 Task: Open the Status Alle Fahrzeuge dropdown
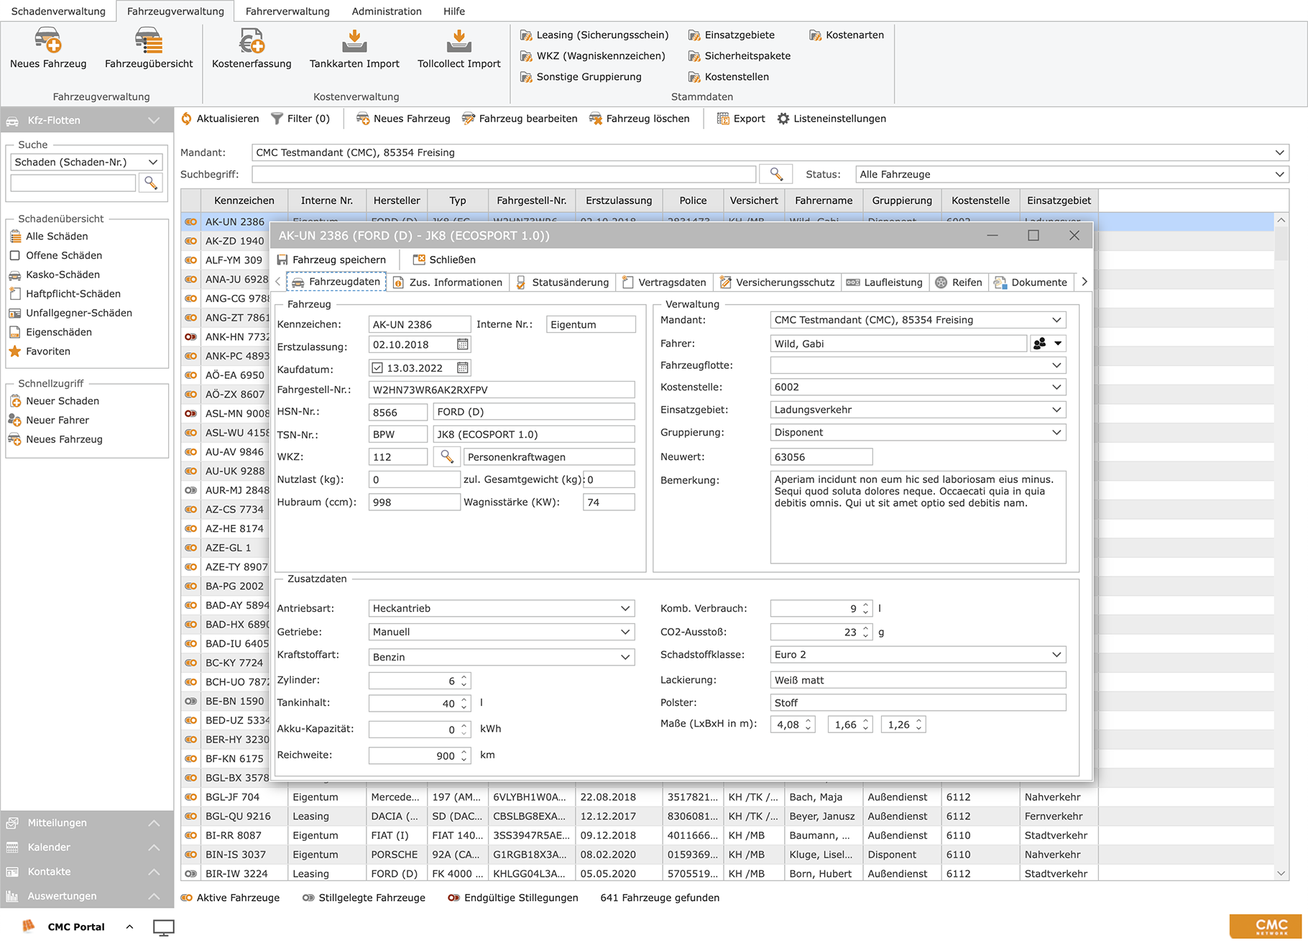pyautogui.click(x=1279, y=174)
